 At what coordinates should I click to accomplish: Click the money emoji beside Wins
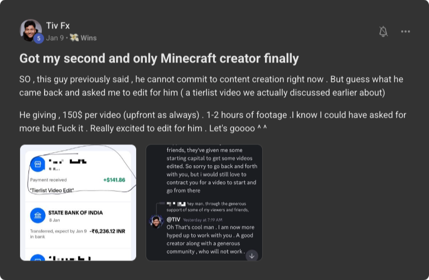click(x=74, y=38)
